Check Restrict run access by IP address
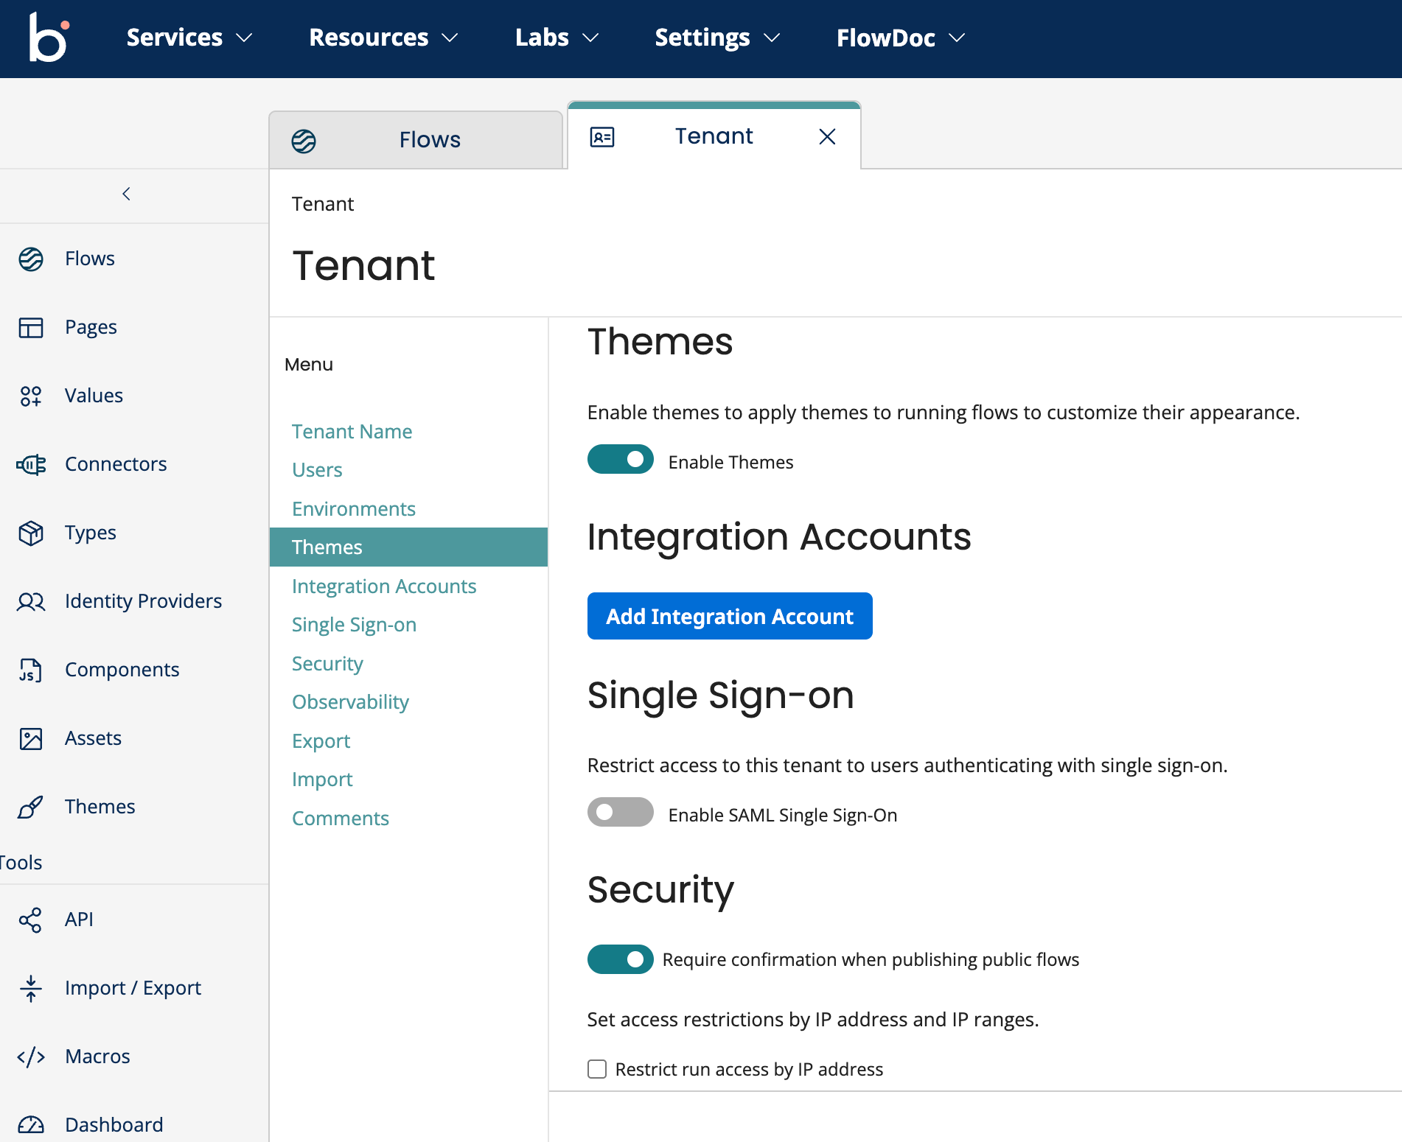 pyautogui.click(x=597, y=1069)
